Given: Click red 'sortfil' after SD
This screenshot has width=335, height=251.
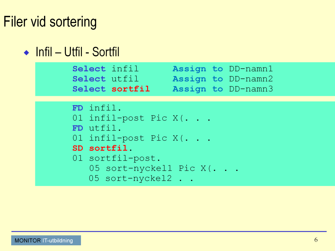Looking at the screenshot, I should pyautogui.click(x=108, y=148).
